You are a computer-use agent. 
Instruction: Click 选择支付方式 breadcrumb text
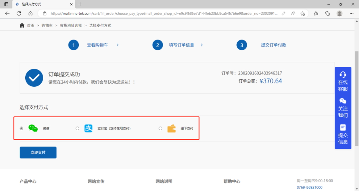[100, 25]
